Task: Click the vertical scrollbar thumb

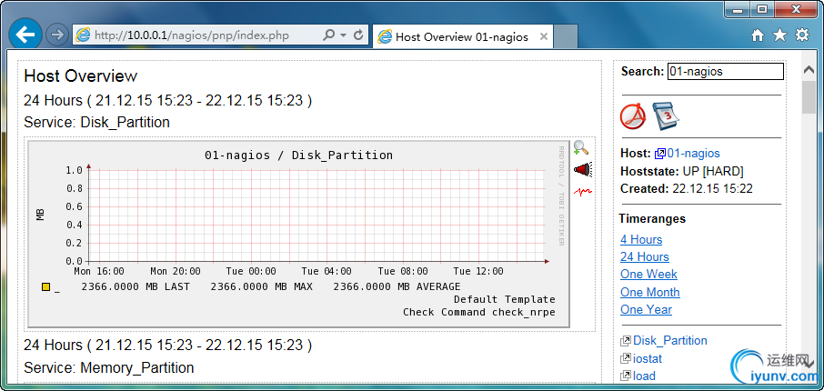Action: pos(809,97)
